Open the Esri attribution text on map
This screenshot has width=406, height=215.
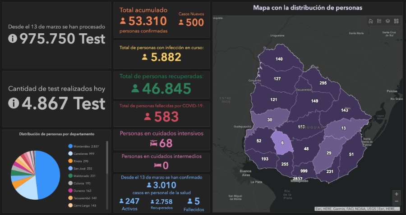357,209
